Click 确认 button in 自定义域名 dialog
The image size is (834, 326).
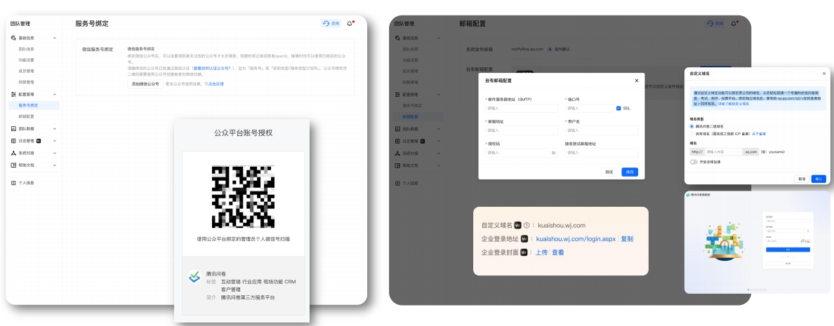pos(819,179)
